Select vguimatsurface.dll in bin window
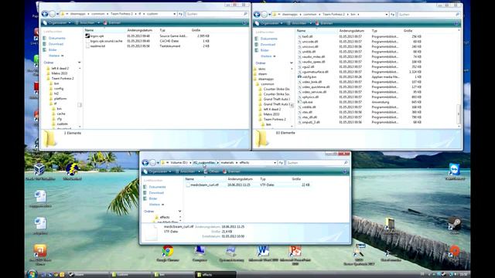 click(315, 72)
